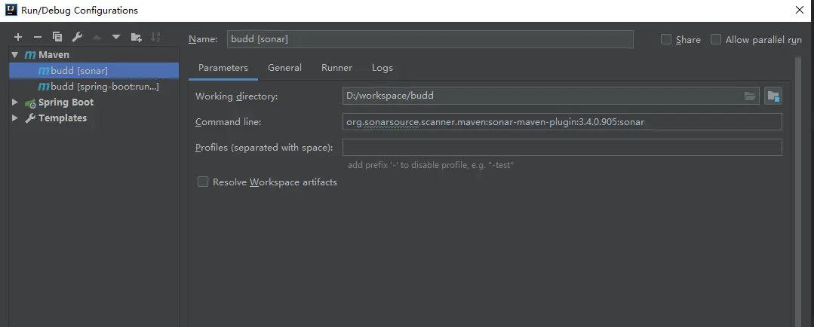Click the Move Down arrow icon
814x327 pixels.
pos(116,37)
